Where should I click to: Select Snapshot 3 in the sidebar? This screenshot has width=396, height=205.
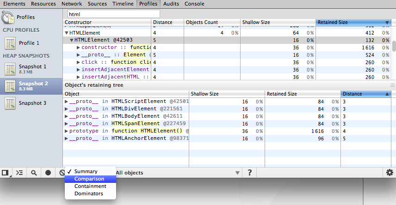32,103
